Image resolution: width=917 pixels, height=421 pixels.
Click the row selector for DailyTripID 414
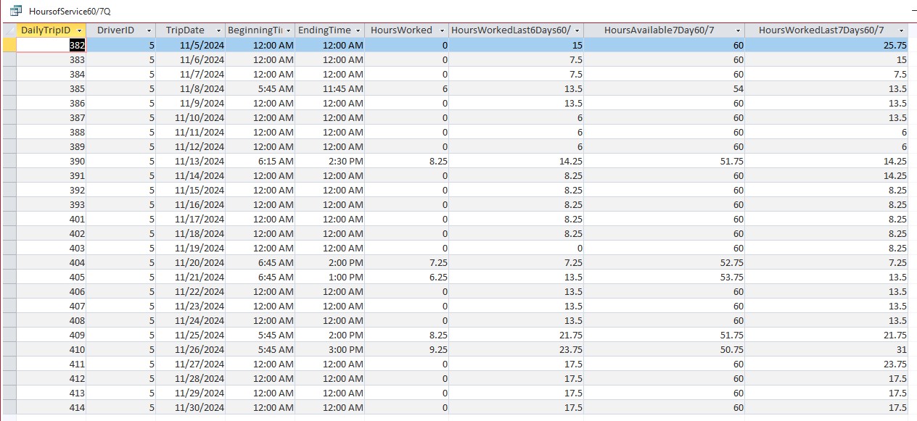9,407
